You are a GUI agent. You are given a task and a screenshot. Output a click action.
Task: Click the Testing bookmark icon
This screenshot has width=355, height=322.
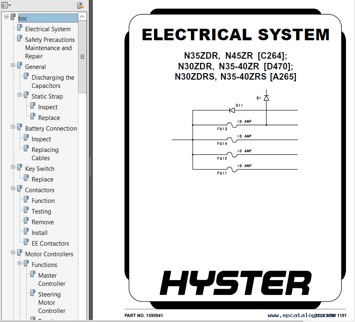26,210
